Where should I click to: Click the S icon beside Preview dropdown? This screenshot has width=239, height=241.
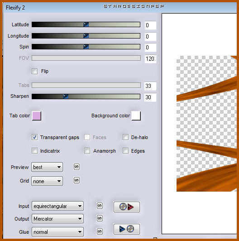tap(76, 167)
